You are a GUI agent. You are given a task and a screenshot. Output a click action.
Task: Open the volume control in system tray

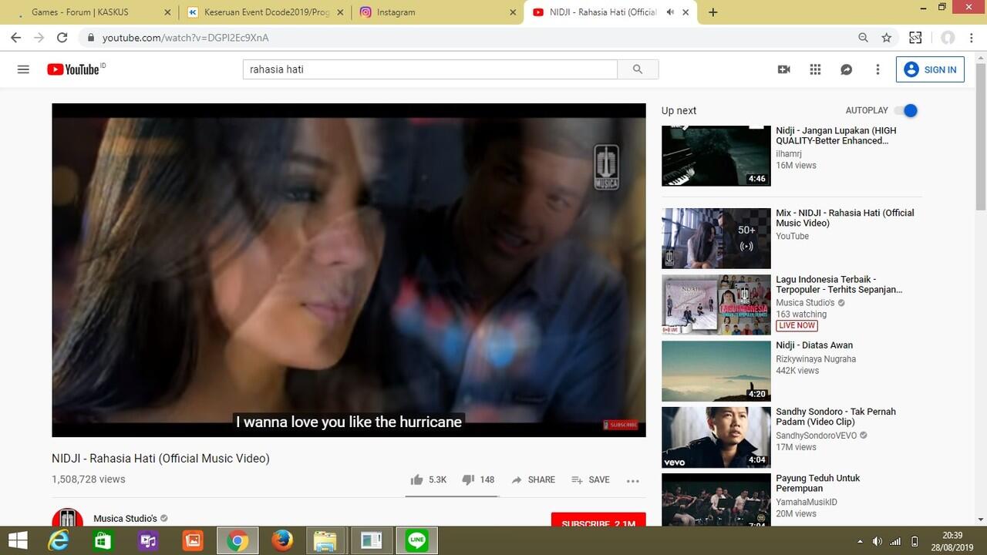pos(877,541)
